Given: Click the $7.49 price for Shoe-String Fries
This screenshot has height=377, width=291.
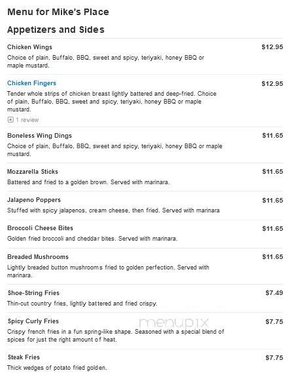Looking at the screenshot, I should (274, 293).
